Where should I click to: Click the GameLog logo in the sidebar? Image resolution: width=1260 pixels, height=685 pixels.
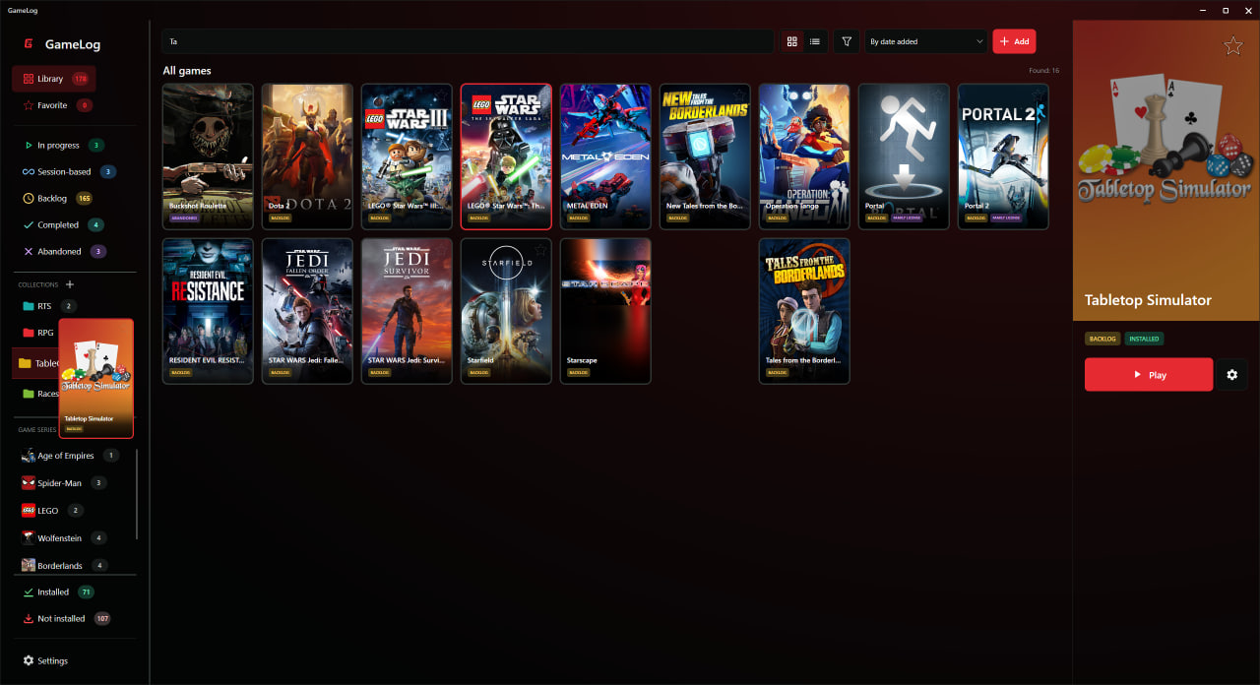tap(29, 44)
